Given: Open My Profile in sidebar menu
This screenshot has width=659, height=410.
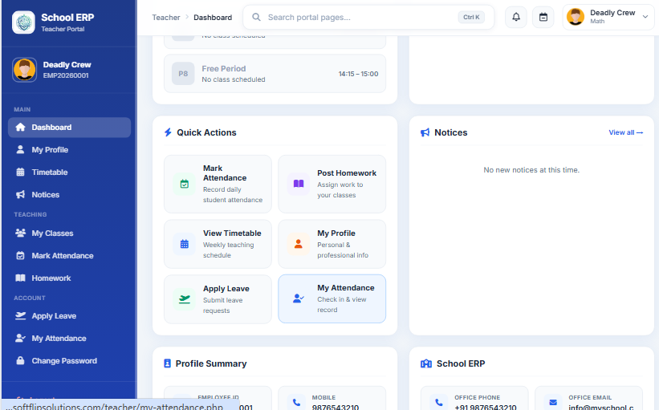Looking at the screenshot, I should 69,149.
